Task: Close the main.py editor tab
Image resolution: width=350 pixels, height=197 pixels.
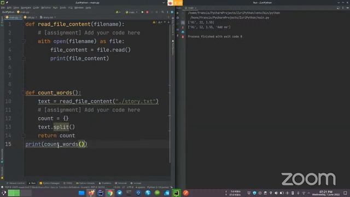Action: click(x=20, y=17)
